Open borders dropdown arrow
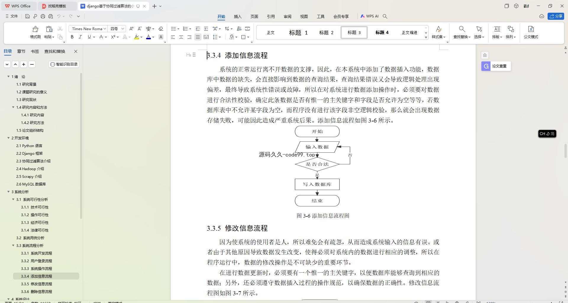This screenshot has height=303, width=568. tap(248, 37)
